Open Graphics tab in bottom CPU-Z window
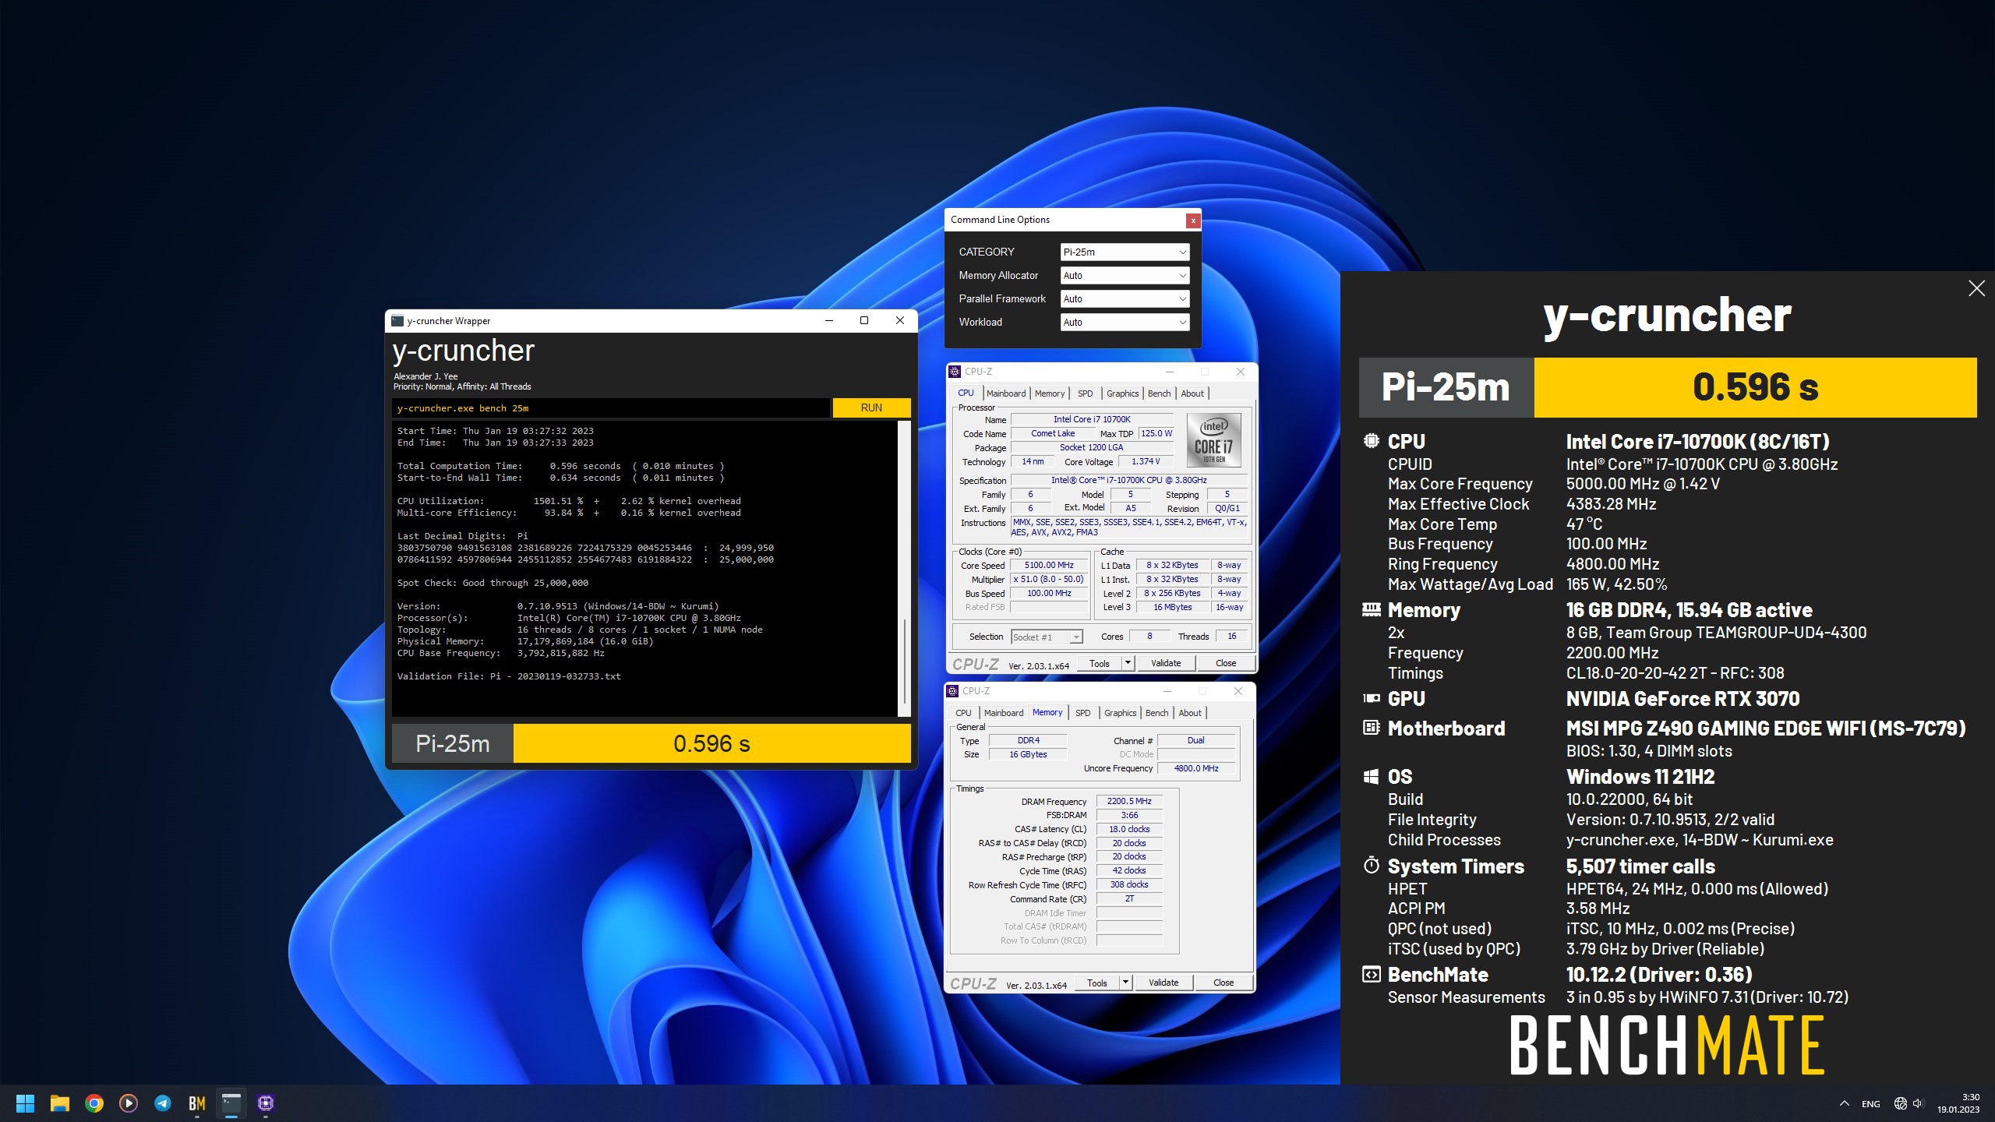This screenshot has width=1995, height=1122. point(1120,713)
